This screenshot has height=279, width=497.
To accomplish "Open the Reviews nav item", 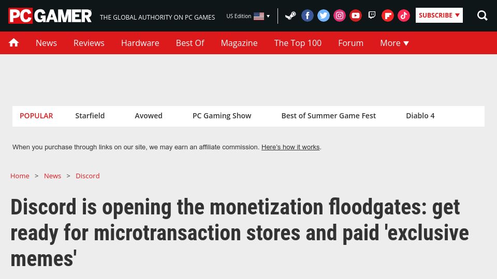I will pyautogui.click(x=89, y=43).
